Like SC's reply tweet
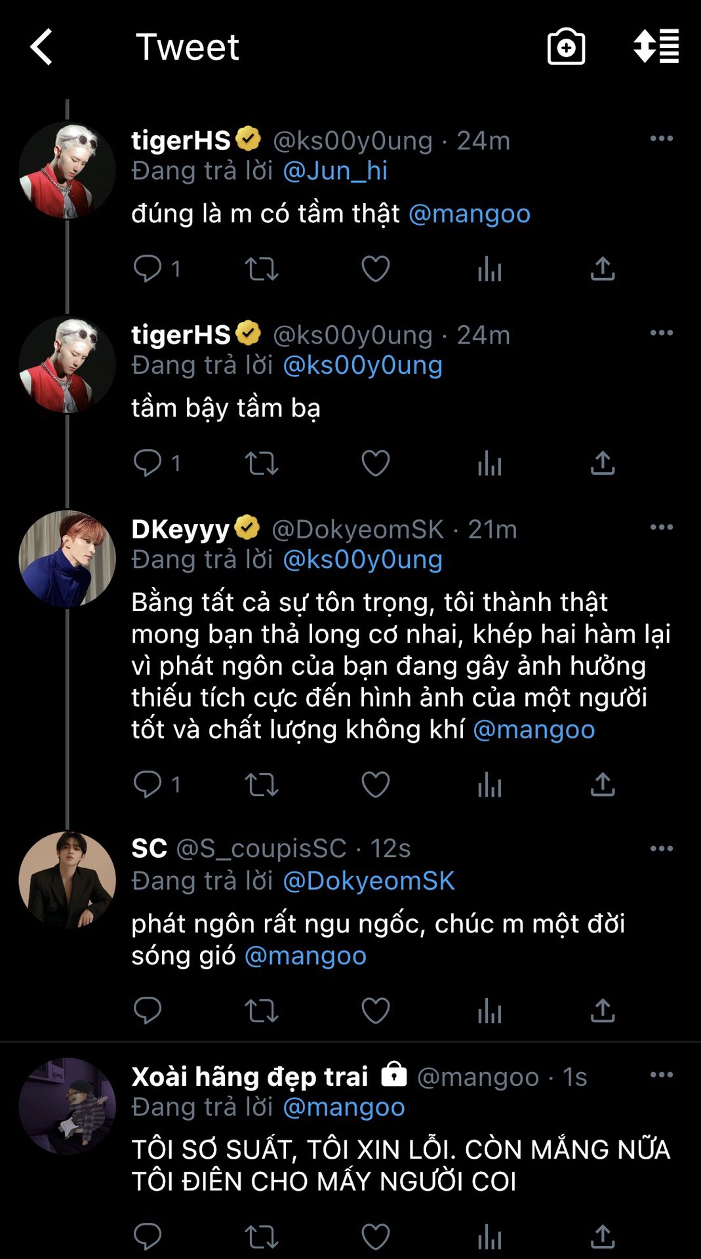Image resolution: width=701 pixels, height=1259 pixels. (x=375, y=1010)
